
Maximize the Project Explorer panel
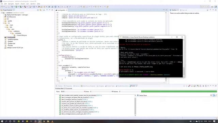pyautogui.click(x=52, y=10)
